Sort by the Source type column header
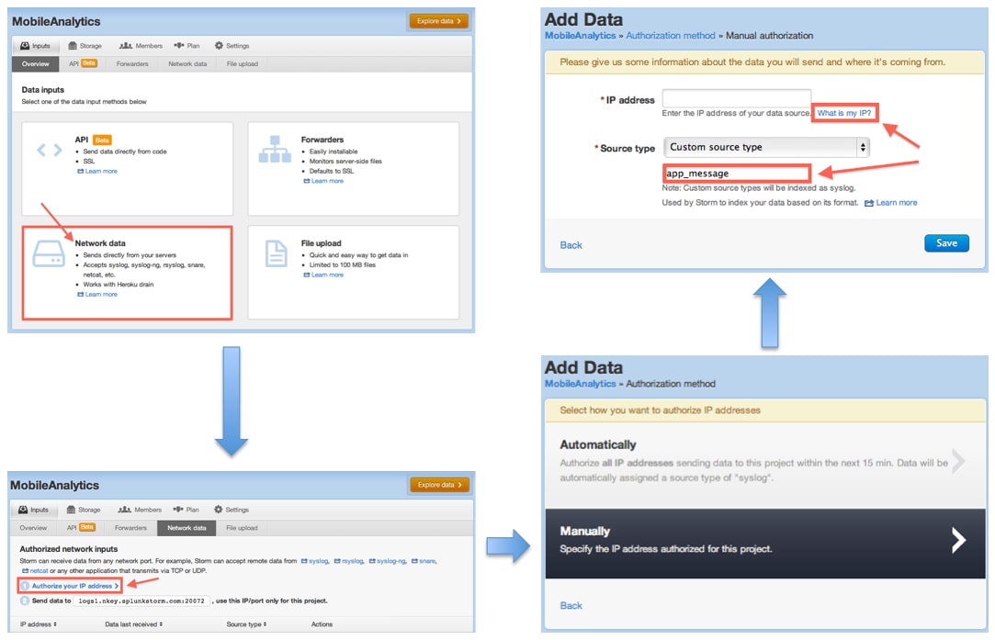The width and height of the screenshot is (995, 640). pyautogui.click(x=246, y=624)
